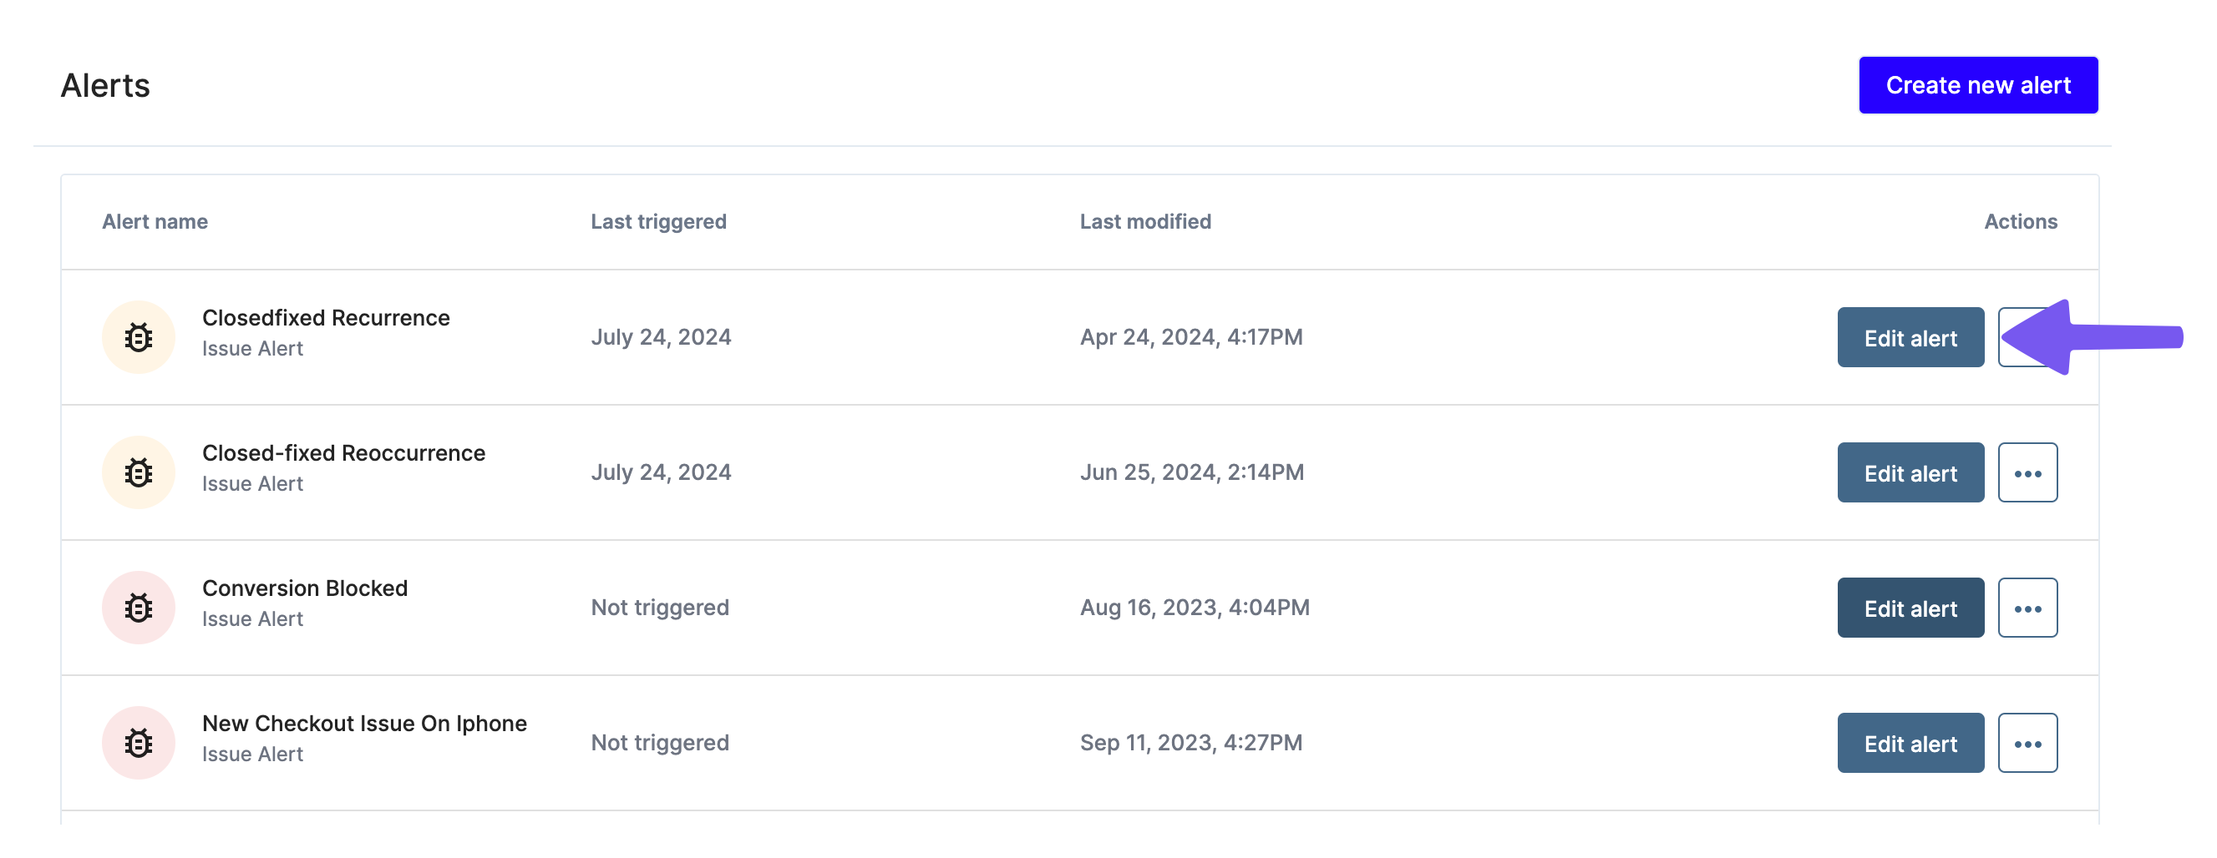Open New Checkout Issue On Iphone name
Viewport: 2217px width, 858px height.
point(364,724)
